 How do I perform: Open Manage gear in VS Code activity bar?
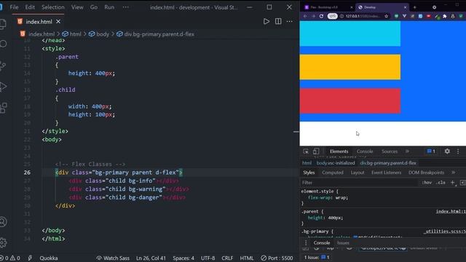[x=3, y=242]
